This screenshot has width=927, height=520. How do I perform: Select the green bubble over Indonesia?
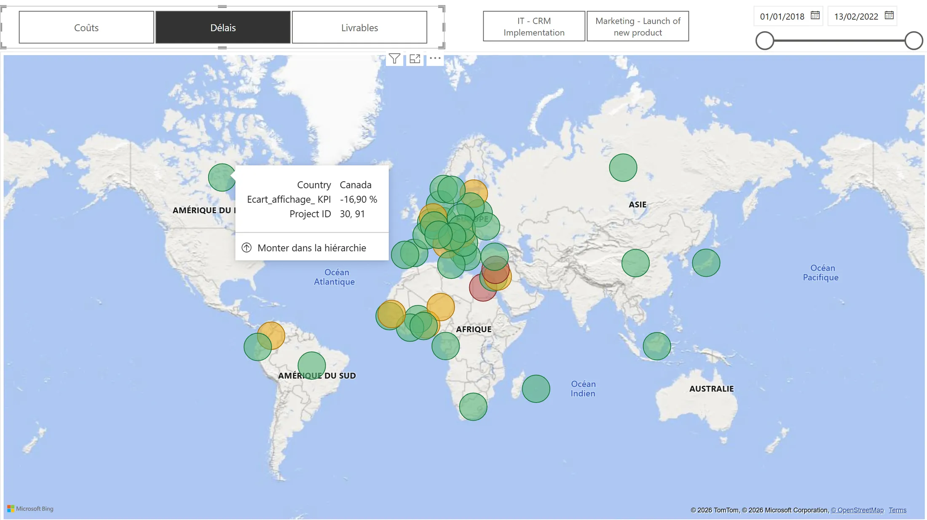[x=656, y=346]
